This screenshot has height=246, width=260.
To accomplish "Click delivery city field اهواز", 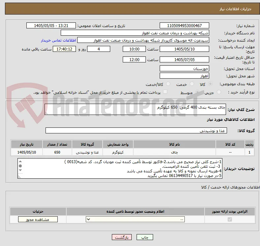I will [184, 76].
